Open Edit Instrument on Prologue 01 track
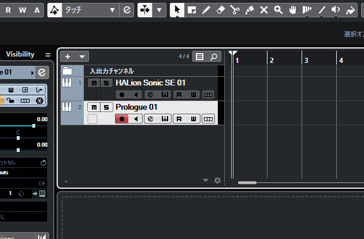Image resolution: width=364 pixels, height=239 pixels. click(x=150, y=119)
